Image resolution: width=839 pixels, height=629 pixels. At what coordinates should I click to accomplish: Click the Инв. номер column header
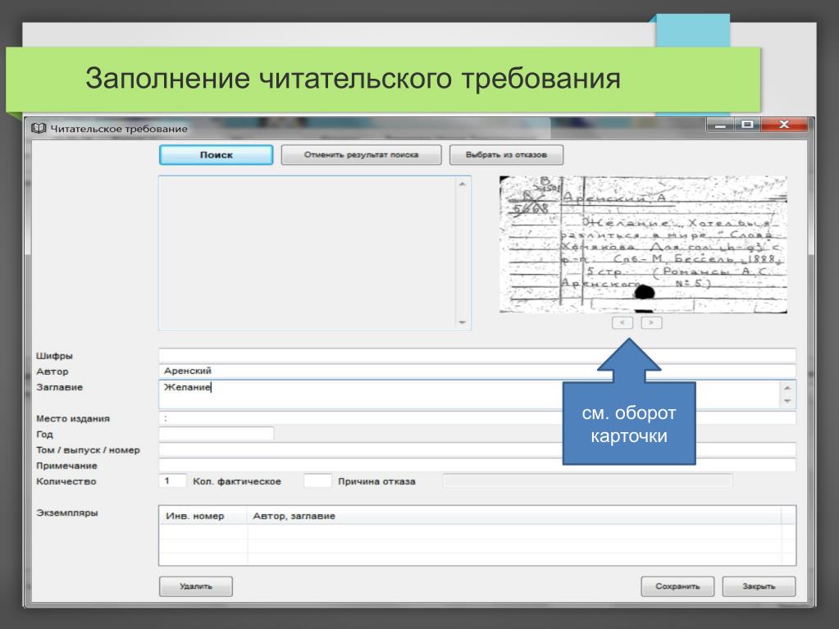pos(203,516)
